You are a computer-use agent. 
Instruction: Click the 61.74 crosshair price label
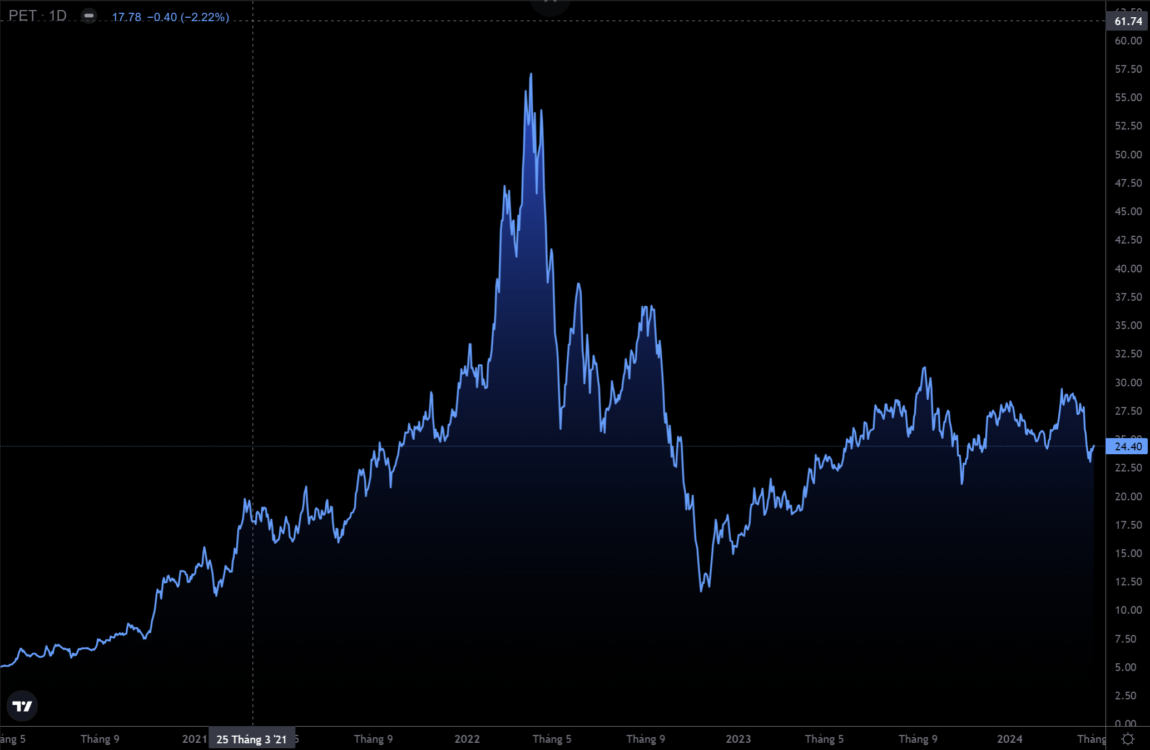[x=1128, y=21]
